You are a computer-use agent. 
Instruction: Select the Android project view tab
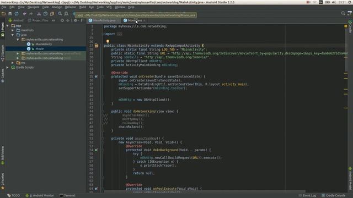tap(16, 20)
